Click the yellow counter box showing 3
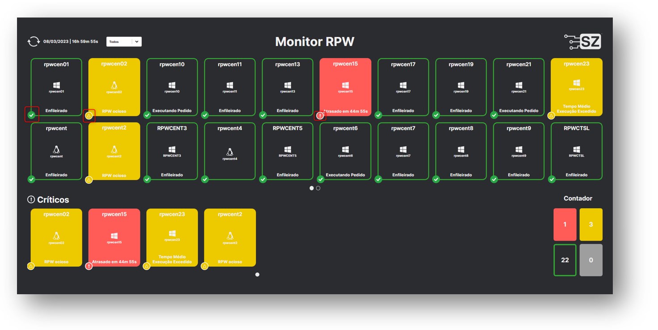 [x=591, y=224]
